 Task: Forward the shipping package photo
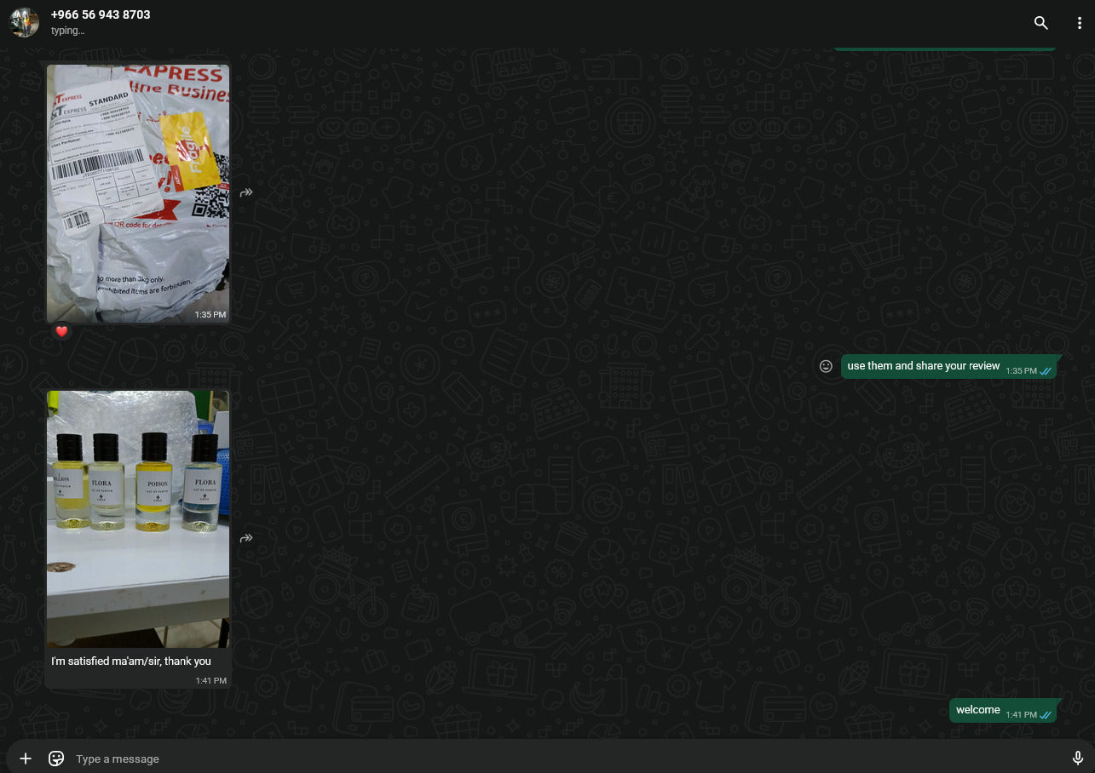246,193
